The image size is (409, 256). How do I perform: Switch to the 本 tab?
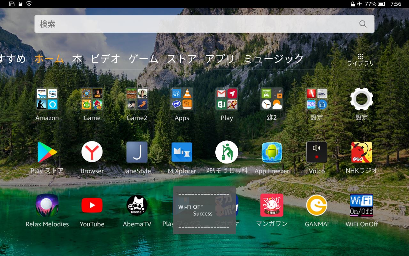click(77, 59)
